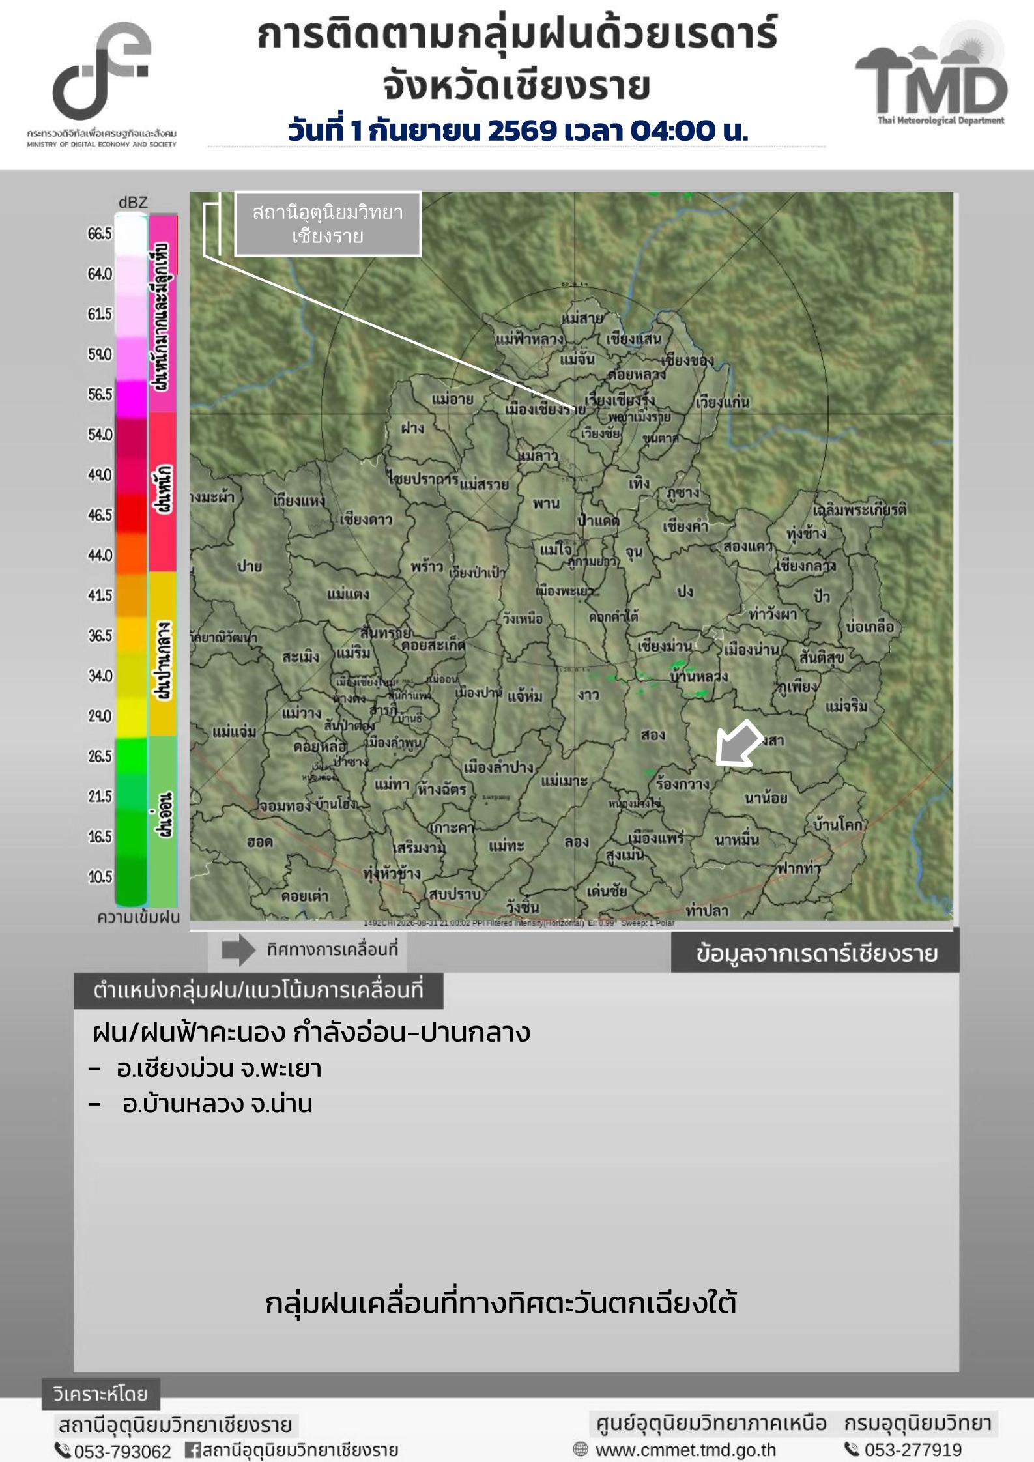Click the งาว district label on map
This screenshot has width=1034, height=1462.
pos(588,695)
